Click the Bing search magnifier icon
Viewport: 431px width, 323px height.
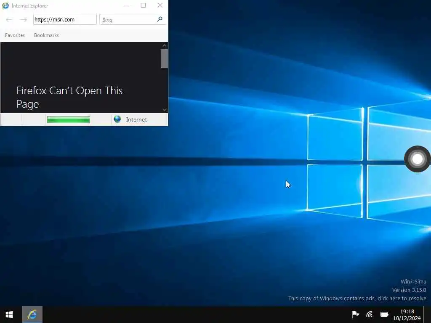160,19
